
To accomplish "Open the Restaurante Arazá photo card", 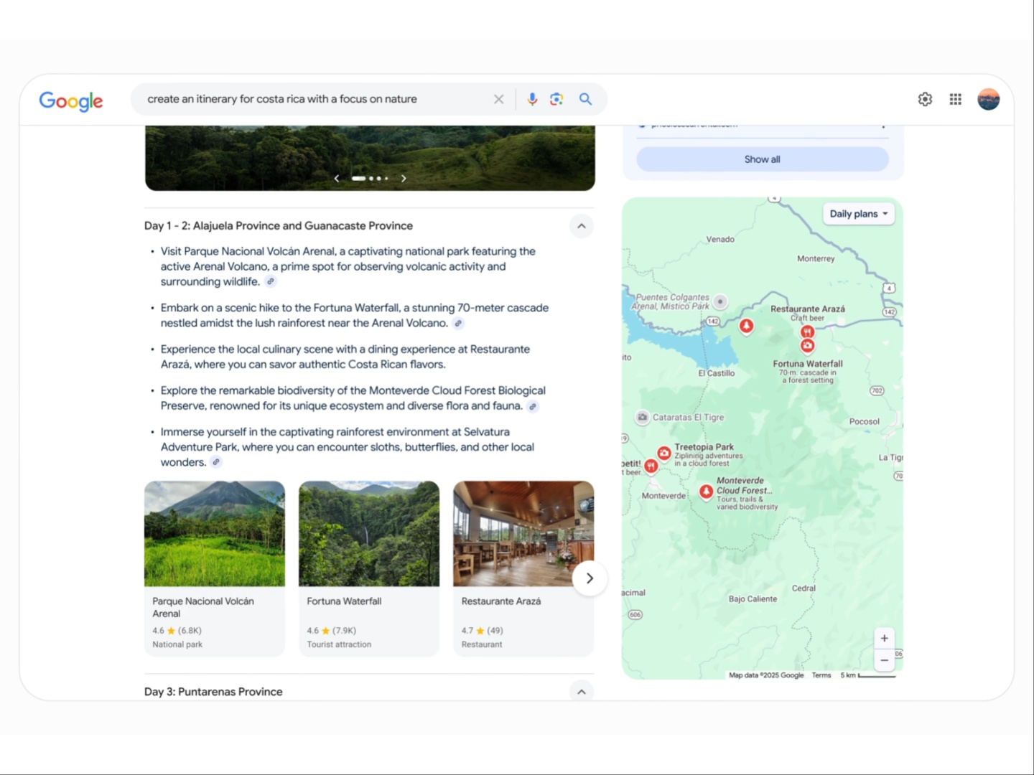I will click(523, 534).
